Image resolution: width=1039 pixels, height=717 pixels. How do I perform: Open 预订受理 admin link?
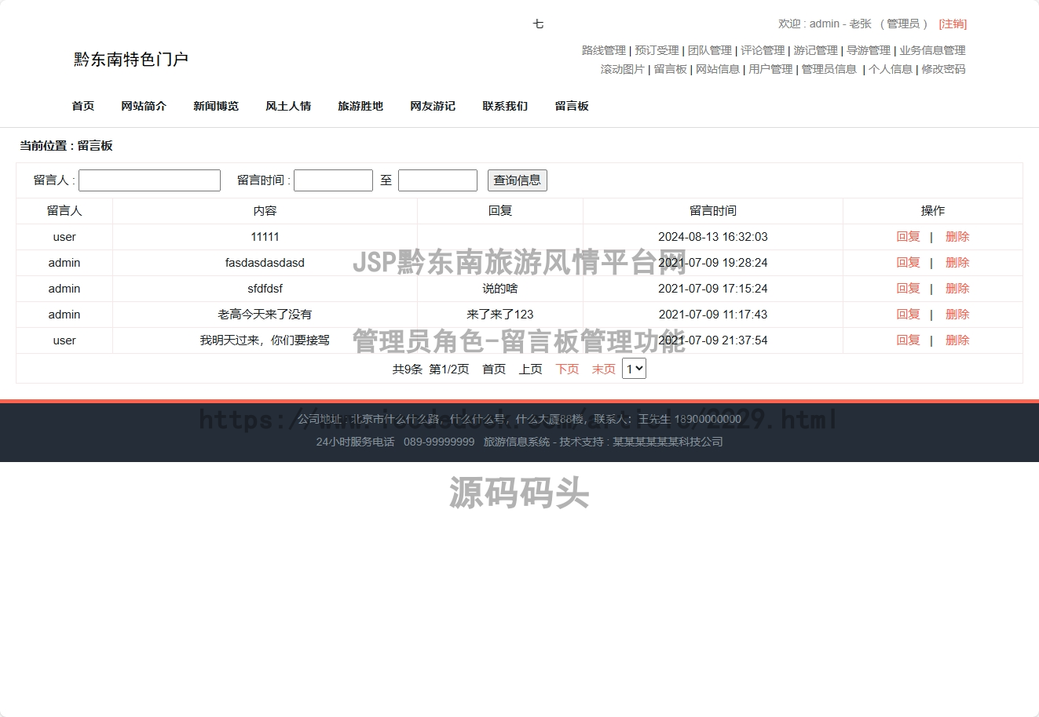(x=657, y=50)
